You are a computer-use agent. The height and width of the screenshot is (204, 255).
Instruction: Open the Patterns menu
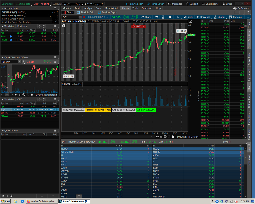235,17
